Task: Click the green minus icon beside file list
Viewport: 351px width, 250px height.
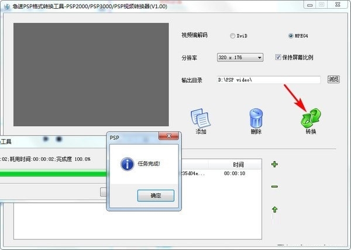Action: click(x=274, y=186)
